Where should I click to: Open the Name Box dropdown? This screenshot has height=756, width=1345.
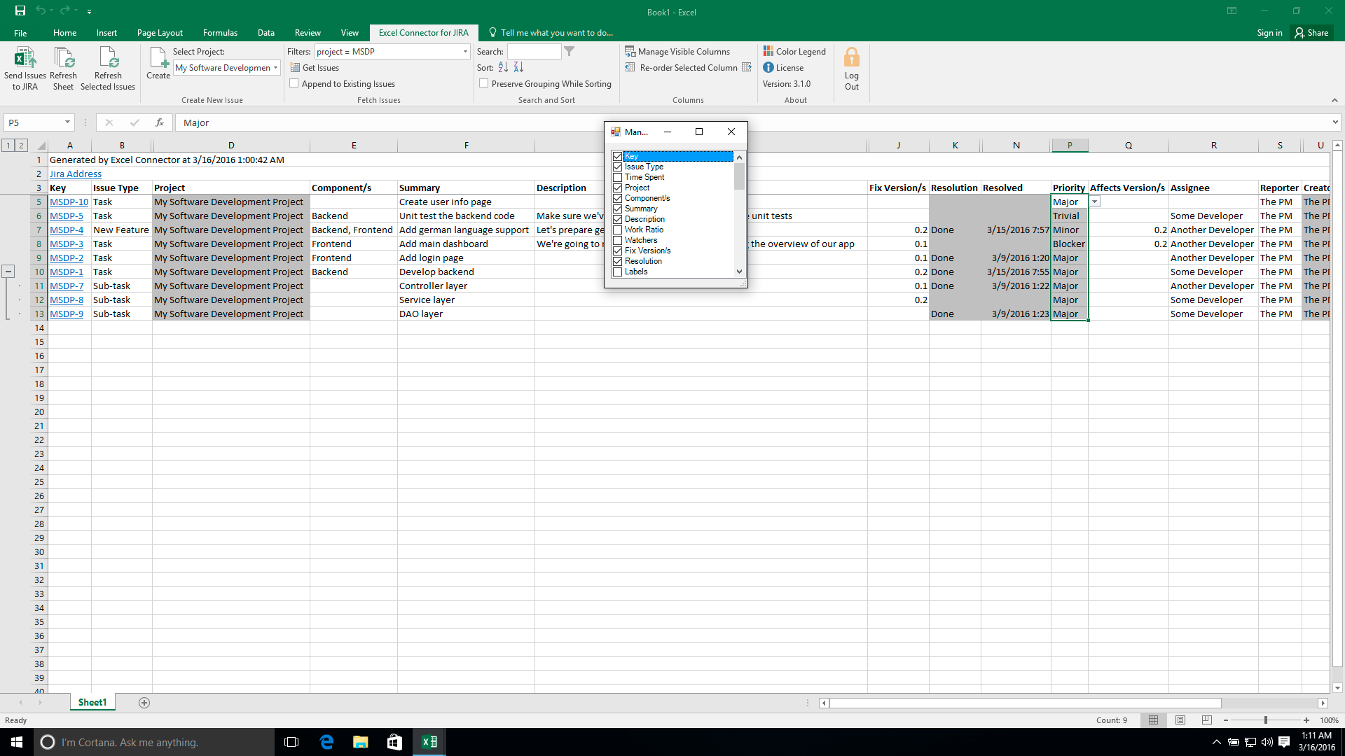67,122
